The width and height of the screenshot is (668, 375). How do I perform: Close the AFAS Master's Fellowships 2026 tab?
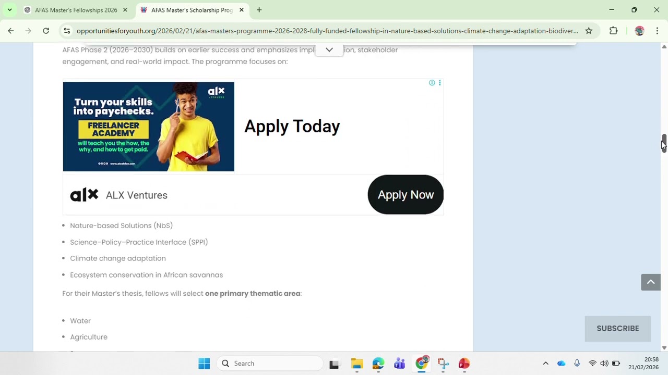125,10
